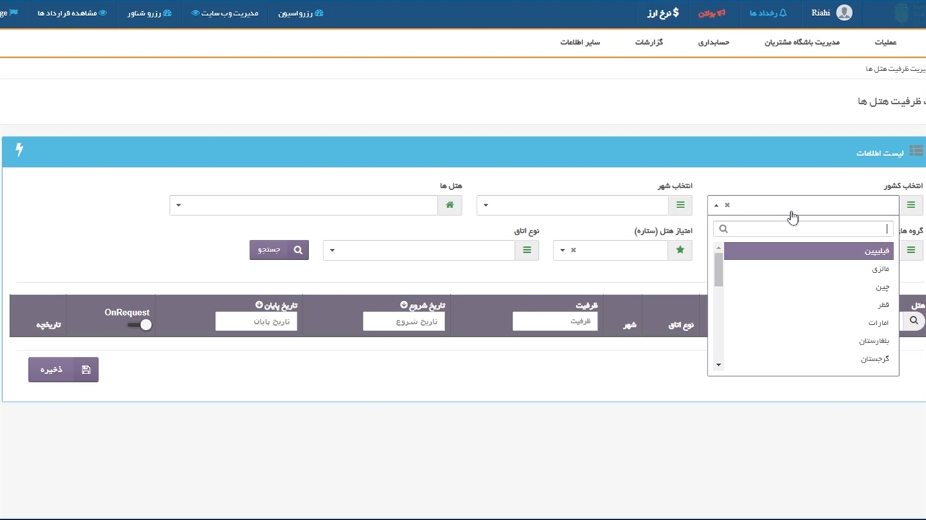Click the plus icon next to تاریخ شروع
The image size is (926, 520).
coord(402,305)
